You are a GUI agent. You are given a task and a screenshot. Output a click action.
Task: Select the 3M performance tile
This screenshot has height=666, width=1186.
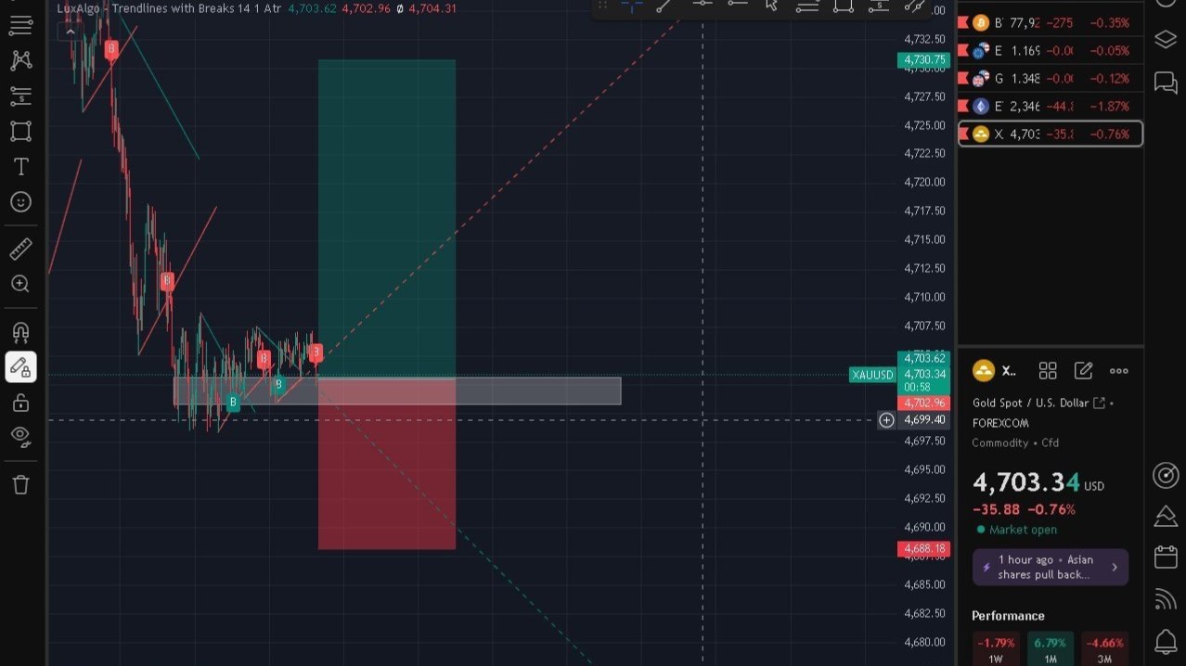[1104, 648]
